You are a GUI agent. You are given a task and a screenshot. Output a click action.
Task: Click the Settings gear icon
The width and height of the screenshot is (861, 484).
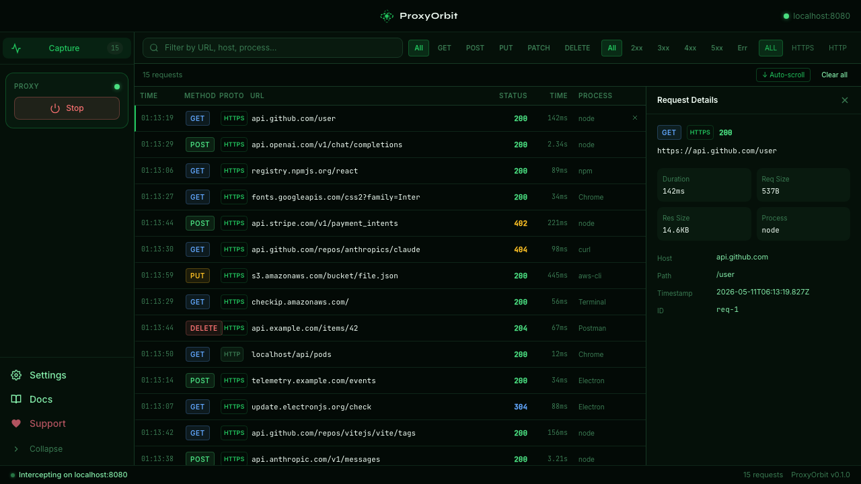tap(16, 375)
